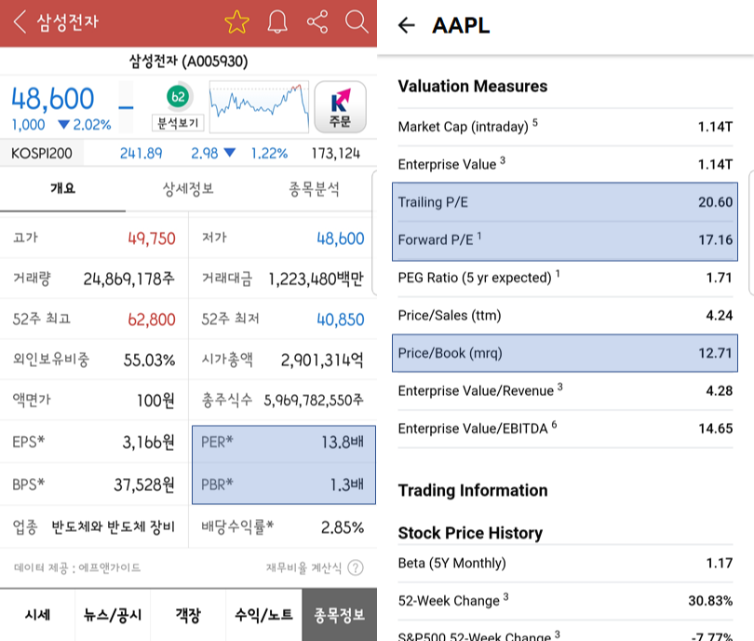Open price alert bell icon
Viewport: 754px width, 641px height.
pyautogui.click(x=277, y=22)
